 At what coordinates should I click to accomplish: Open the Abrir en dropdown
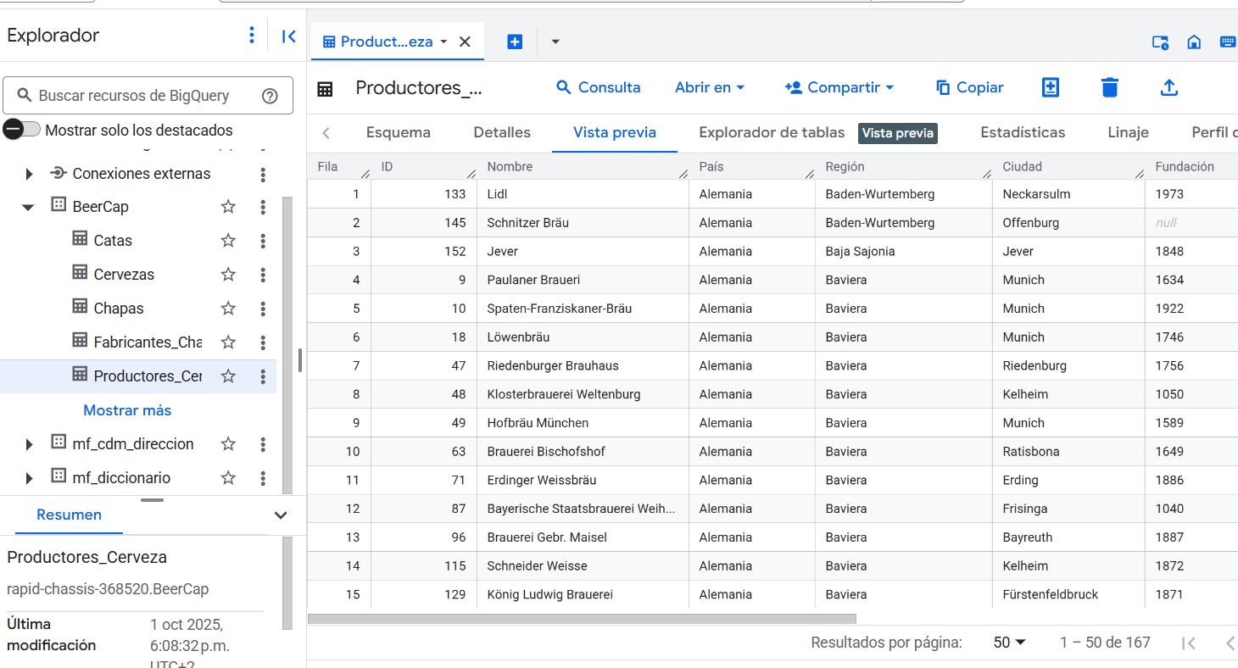tap(710, 87)
